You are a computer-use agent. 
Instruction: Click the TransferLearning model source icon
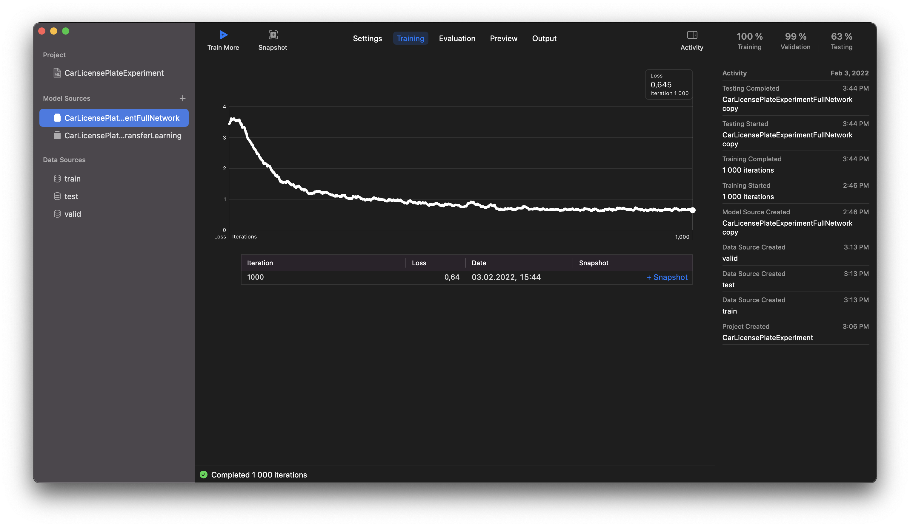pos(57,136)
